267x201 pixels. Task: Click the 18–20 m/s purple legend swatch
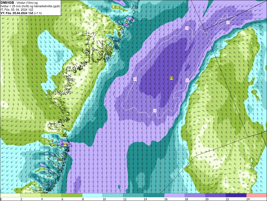point(195,195)
